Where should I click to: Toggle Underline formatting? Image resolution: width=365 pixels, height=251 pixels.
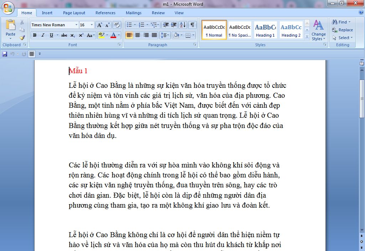[51, 35]
